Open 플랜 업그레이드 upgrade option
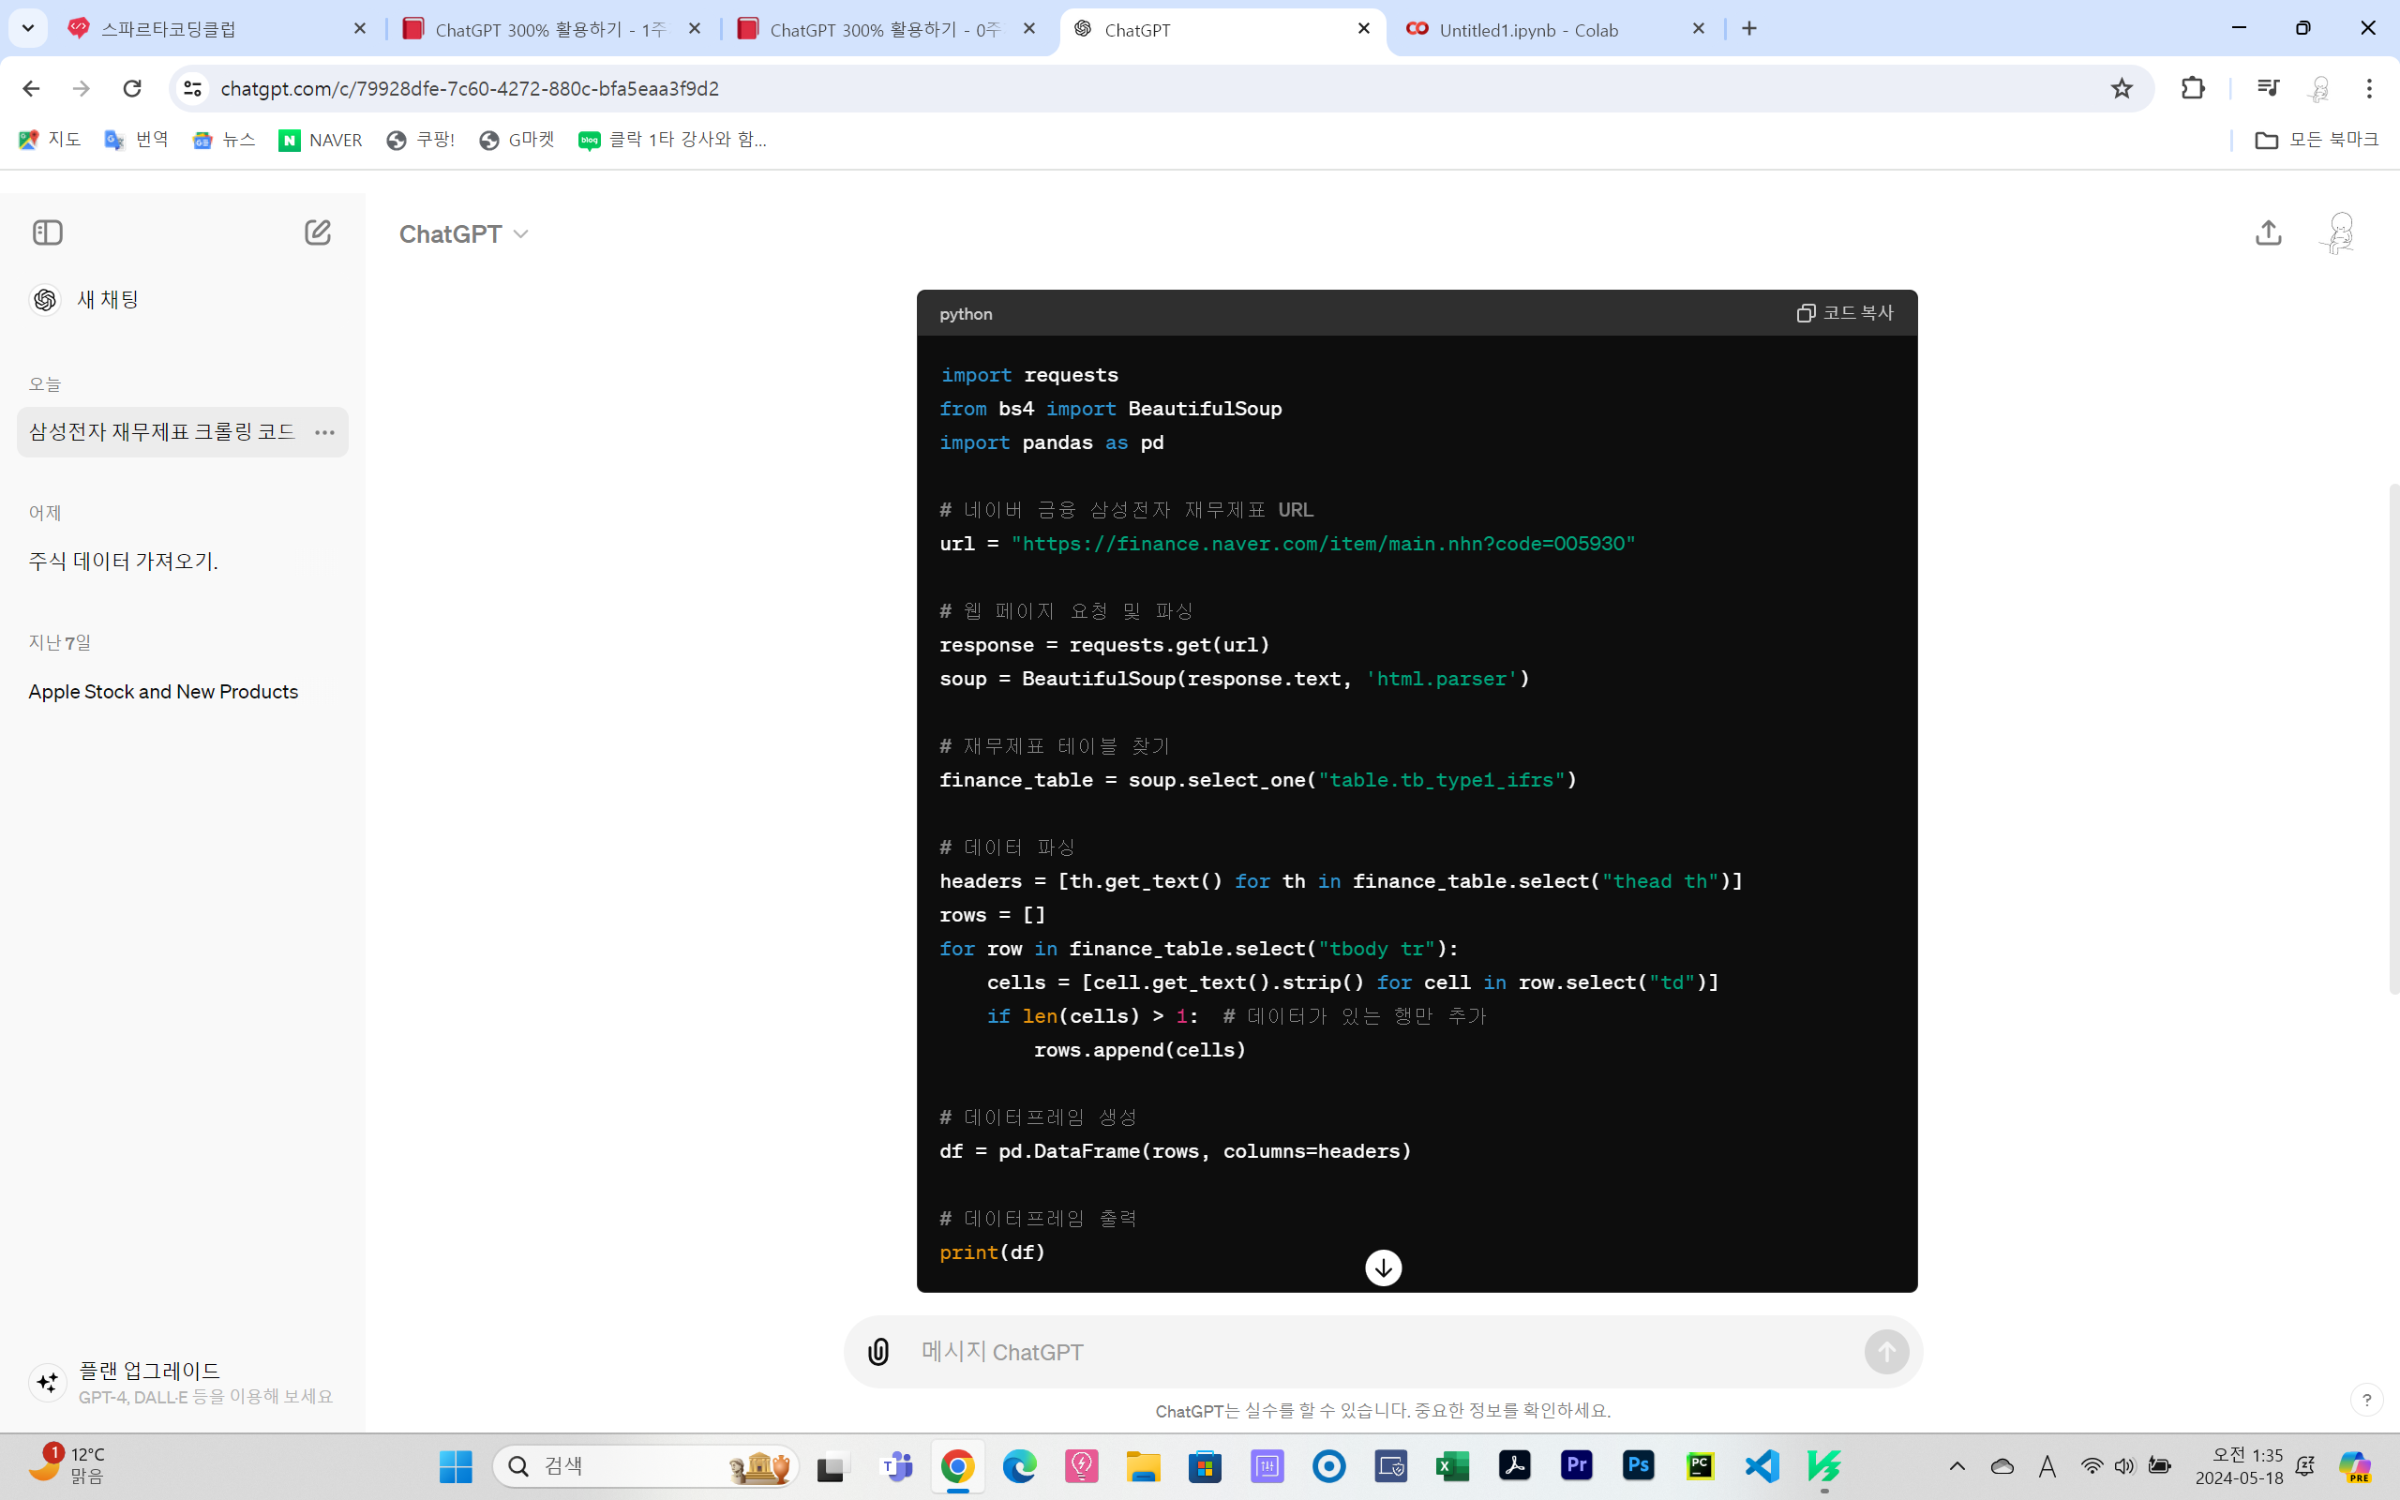This screenshot has width=2400, height=1500. pyautogui.click(x=182, y=1382)
